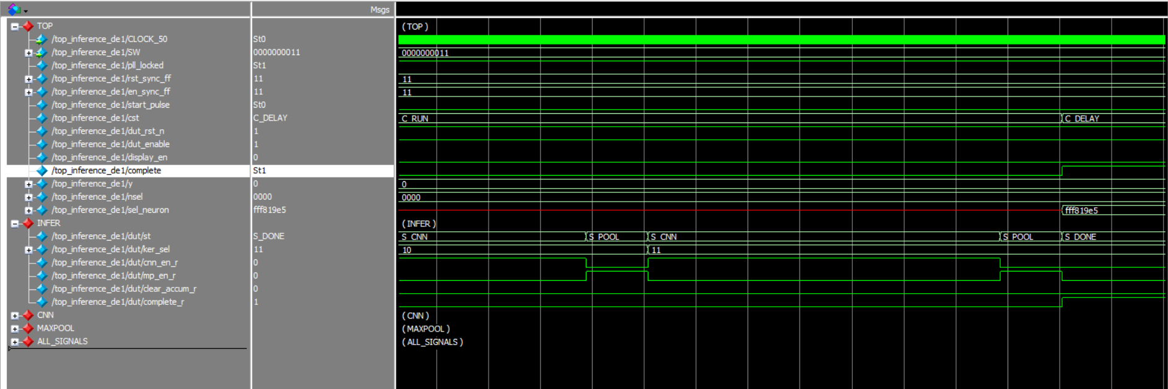The width and height of the screenshot is (1168, 389).
Task: Expand the SW bus signal
Action: click(x=28, y=53)
